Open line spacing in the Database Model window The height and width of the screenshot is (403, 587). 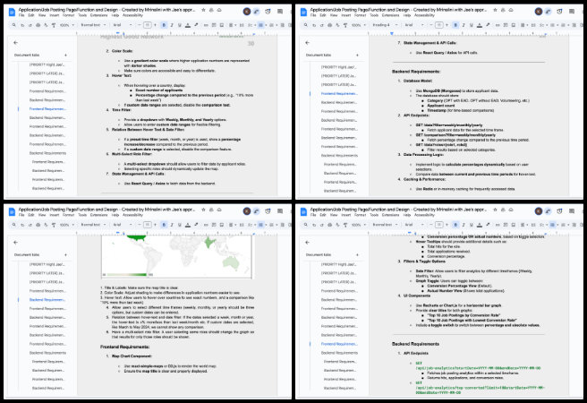point(533,25)
